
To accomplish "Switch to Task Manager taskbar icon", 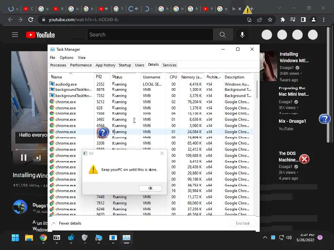I will click(x=127, y=238).
